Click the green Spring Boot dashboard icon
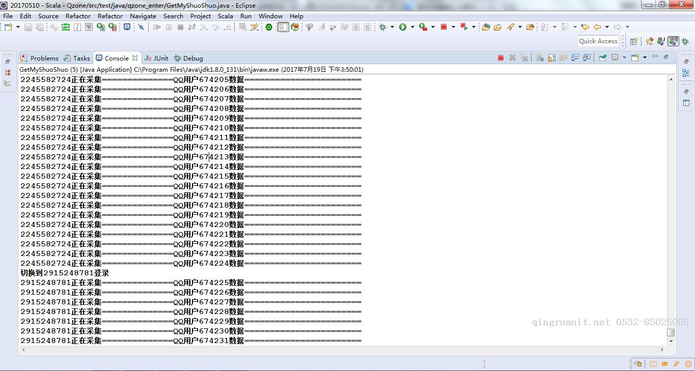The image size is (695, 371). pos(269,27)
